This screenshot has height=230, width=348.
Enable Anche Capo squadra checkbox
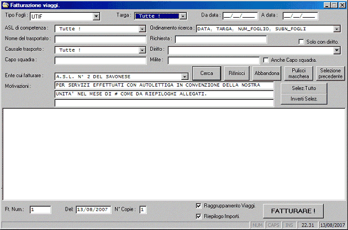266,60
